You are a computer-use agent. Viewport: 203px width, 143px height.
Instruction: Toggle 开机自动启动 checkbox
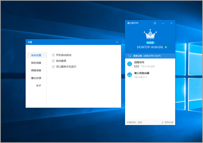click(53, 55)
